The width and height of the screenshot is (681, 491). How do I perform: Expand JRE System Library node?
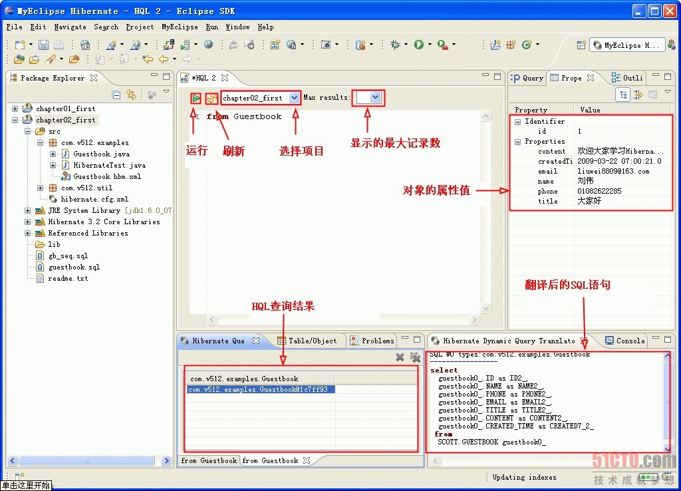point(27,210)
